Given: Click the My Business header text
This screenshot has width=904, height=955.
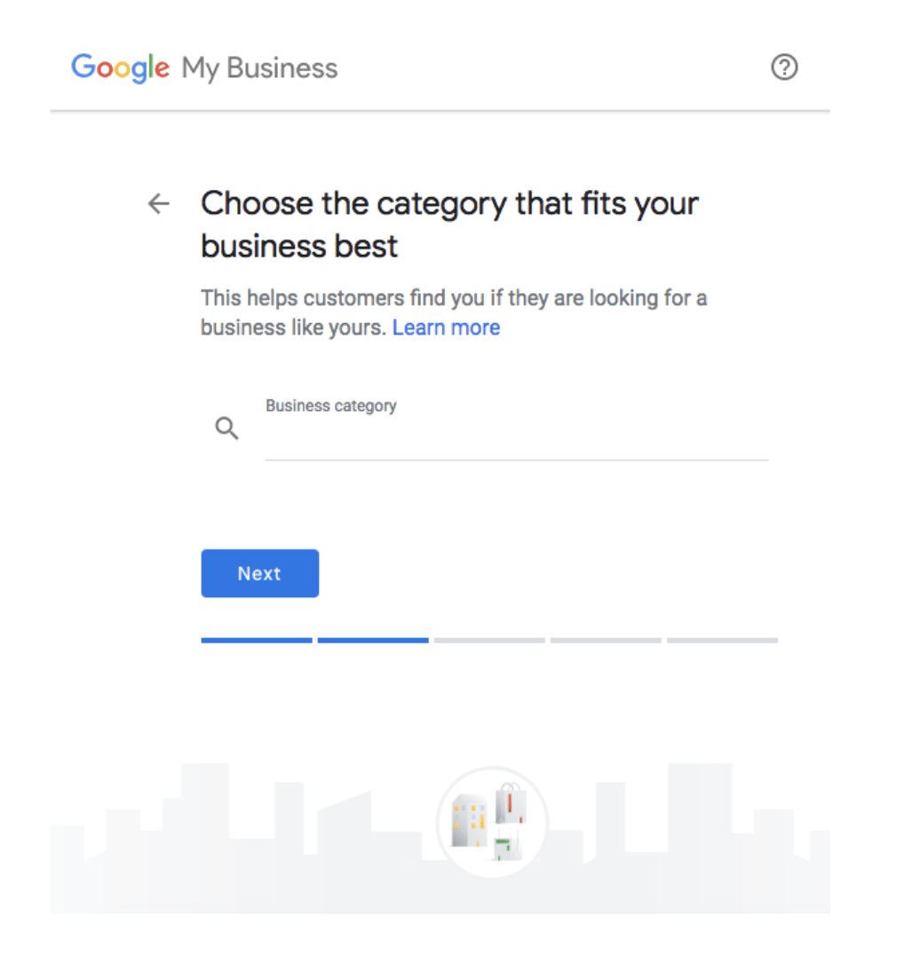Looking at the screenshot, I should pyautogui.click(x=259, y=68).
